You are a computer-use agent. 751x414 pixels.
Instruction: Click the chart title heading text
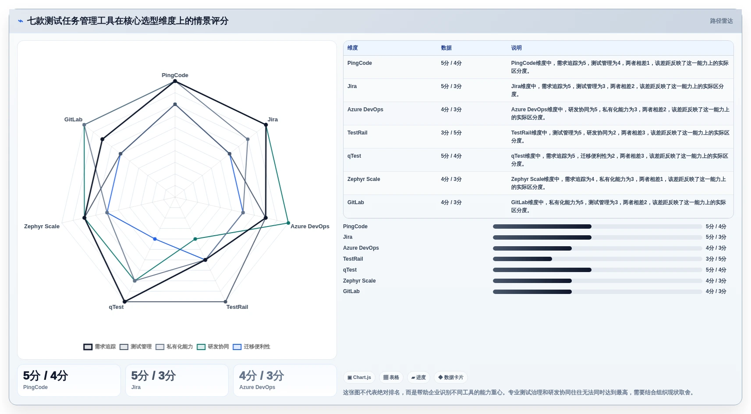point(128,21)
